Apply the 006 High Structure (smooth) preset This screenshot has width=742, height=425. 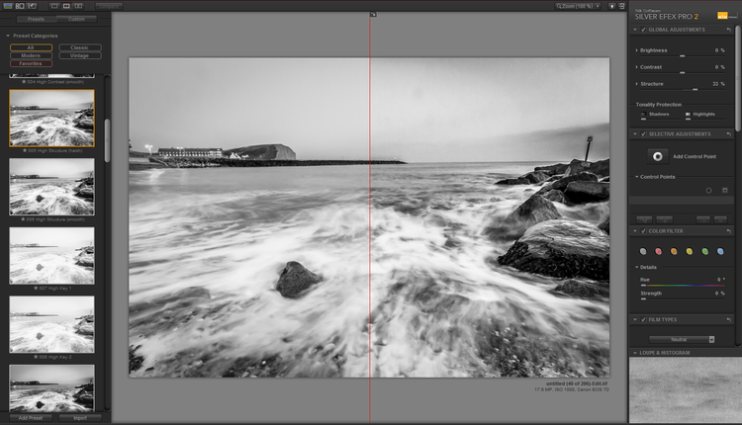[x=52, y=187]
